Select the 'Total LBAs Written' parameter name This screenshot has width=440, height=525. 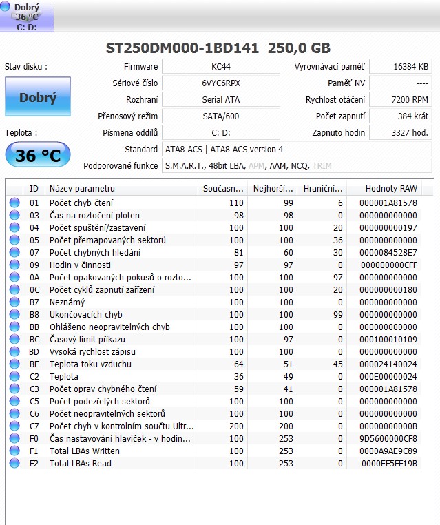point(84,451)
